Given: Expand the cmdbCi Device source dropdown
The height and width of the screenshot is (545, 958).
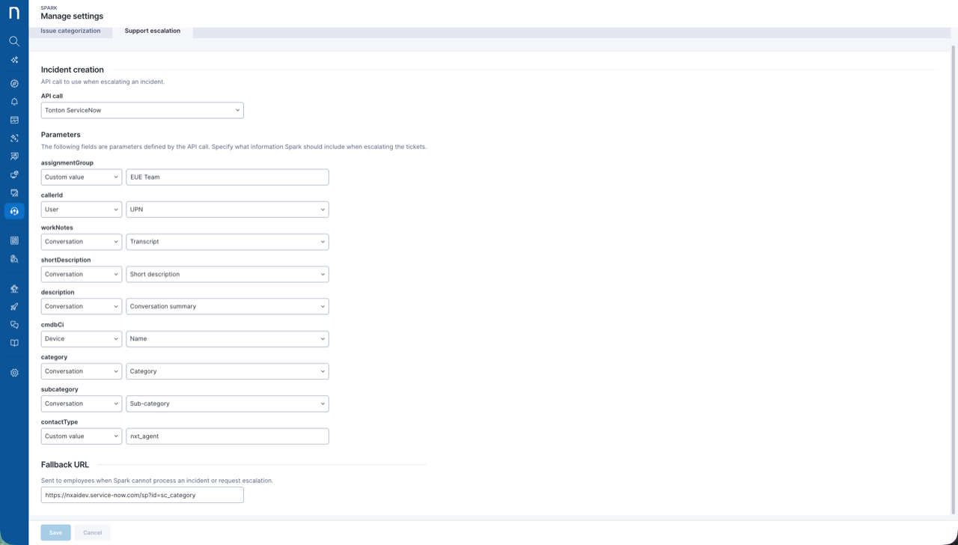Looking at the screenshot, I should (81, 339).
